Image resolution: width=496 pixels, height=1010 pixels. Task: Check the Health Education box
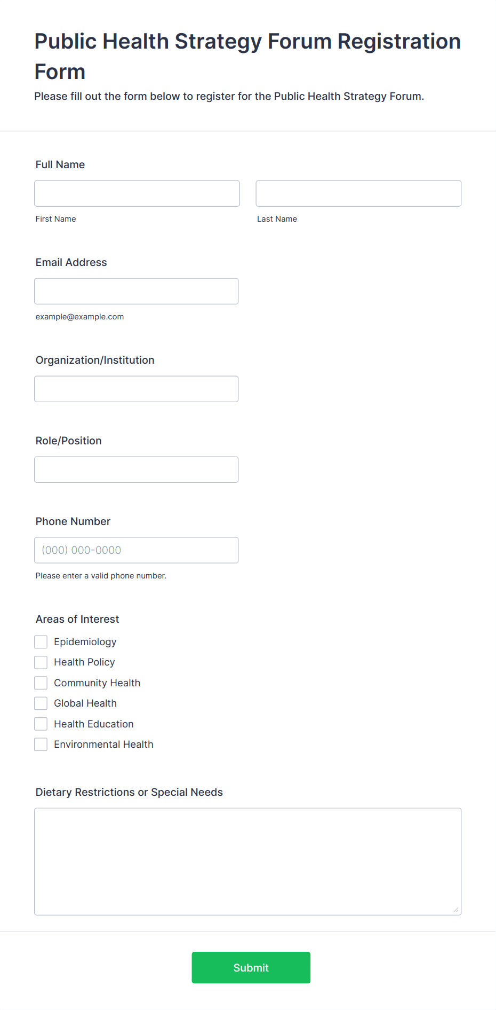(x=41, y=724)
